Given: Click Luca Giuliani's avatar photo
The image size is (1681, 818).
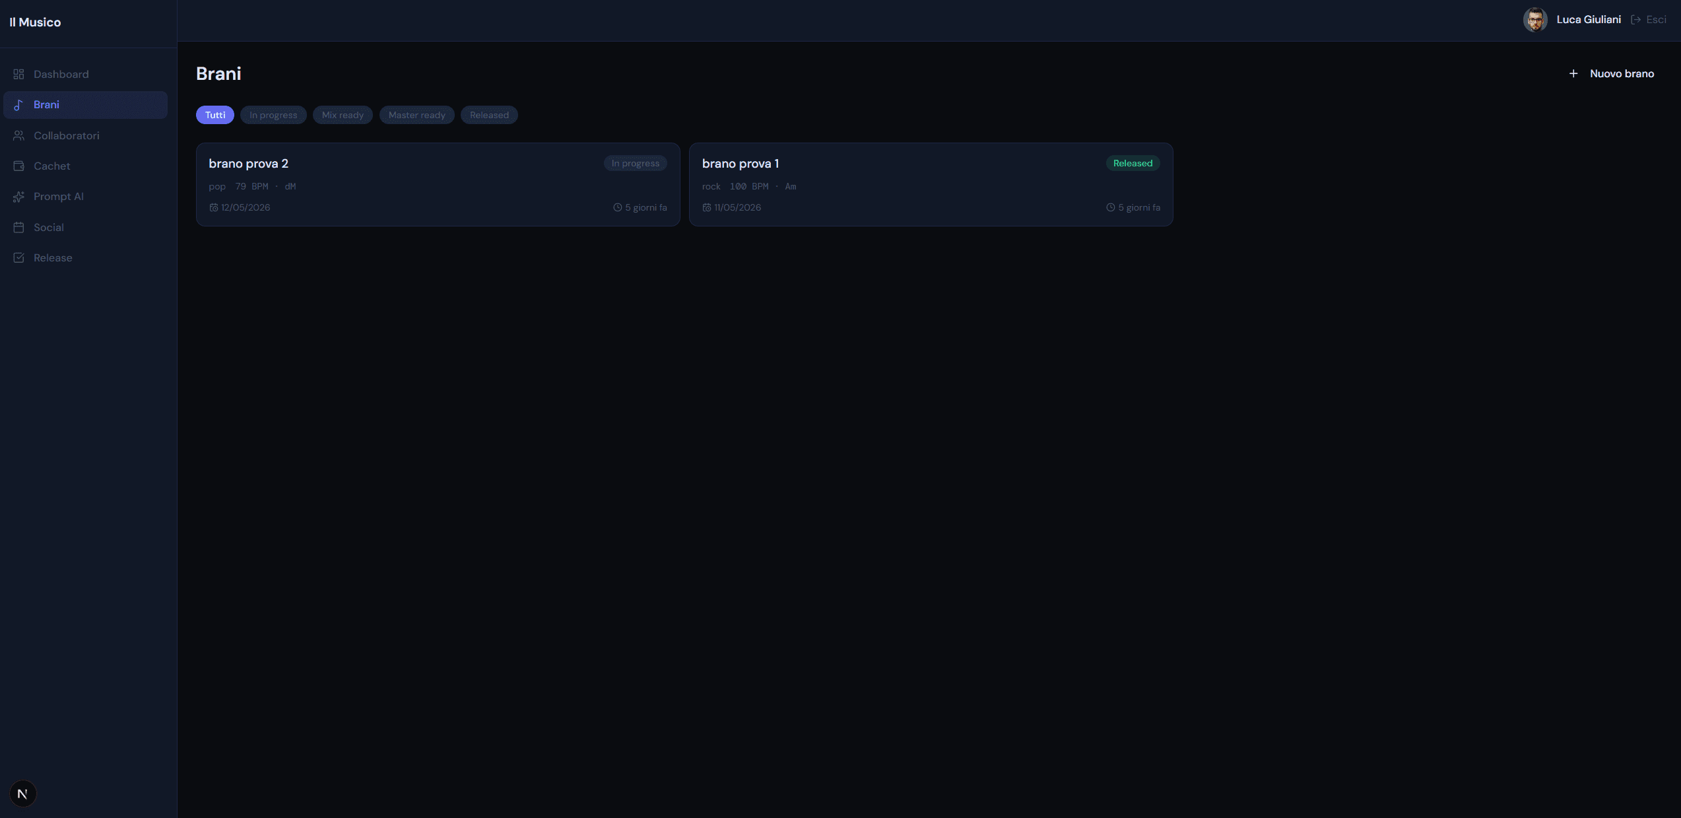Looking at the screenshot, I should [1535, 20].
